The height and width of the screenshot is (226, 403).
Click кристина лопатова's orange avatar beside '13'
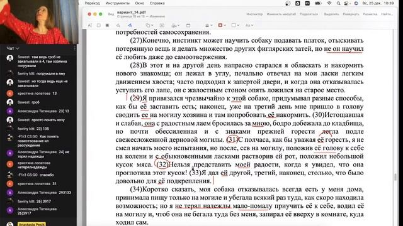click(x=10, y=94)
